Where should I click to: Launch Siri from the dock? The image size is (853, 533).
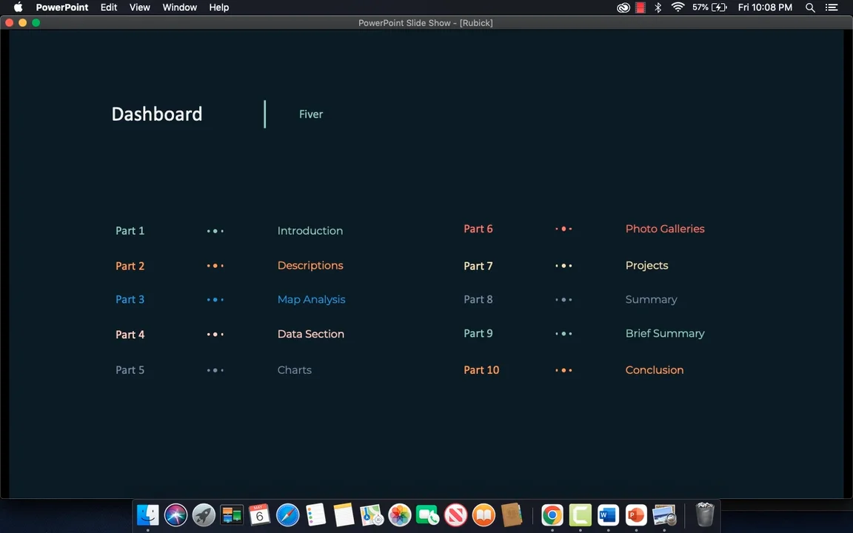click(175, 514)
